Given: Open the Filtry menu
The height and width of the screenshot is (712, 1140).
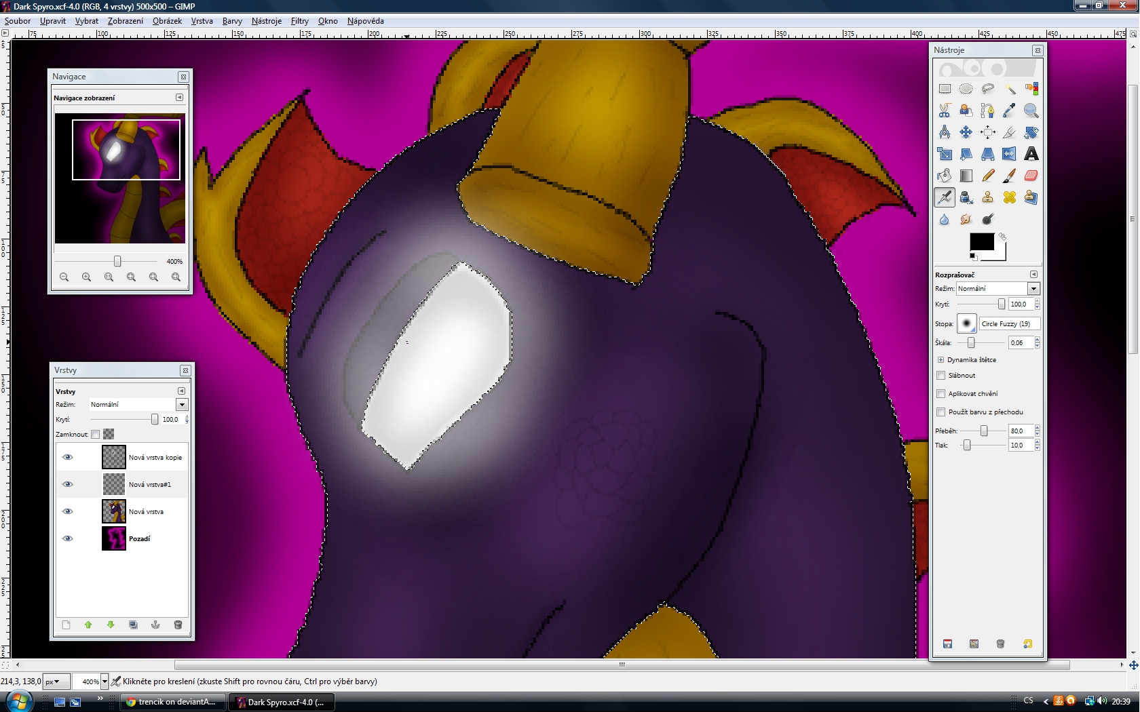Looking at the screenshot, I should (x=300, y=21).
